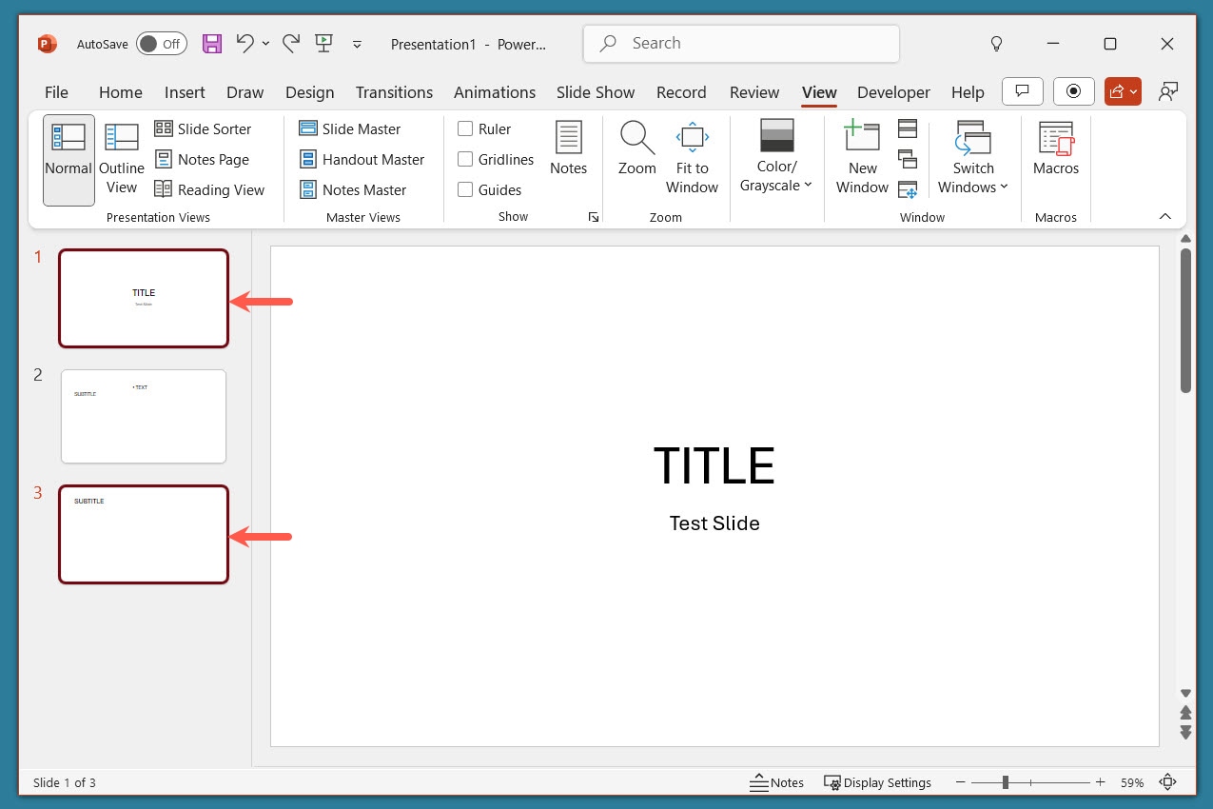Open Slide Sorter view
The height and width of the screenshot is (809, 1213).
[x=203, y=128]
